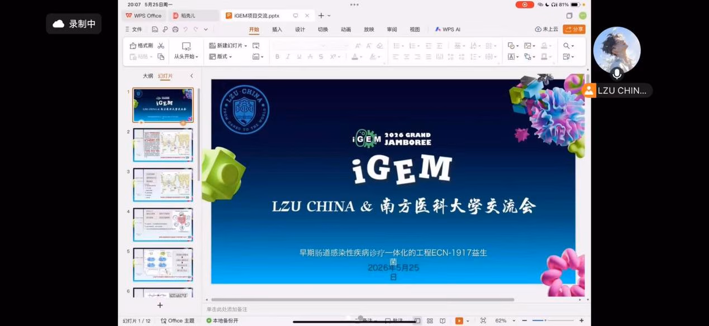Switch to the 放映 ribbon tab
Screen dimensions: 709x326
[x=369, y=30]
